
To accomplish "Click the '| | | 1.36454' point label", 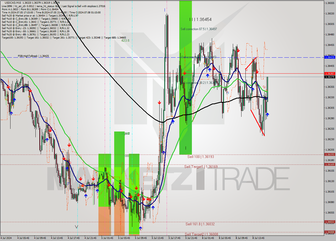I will pos(201,19).
